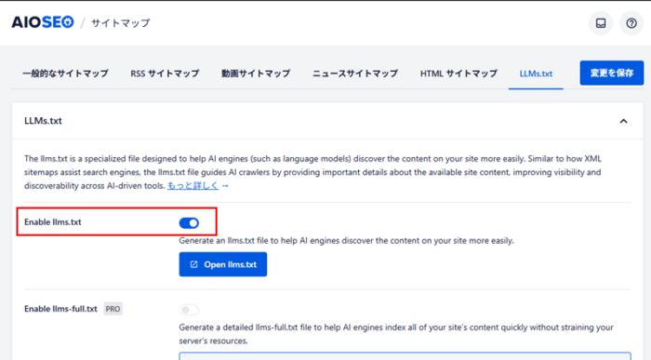The width and height of the screenshot is (651, 360).
Task: Go to HTML サイトマップ tab
Action: [x=458, y=73]
